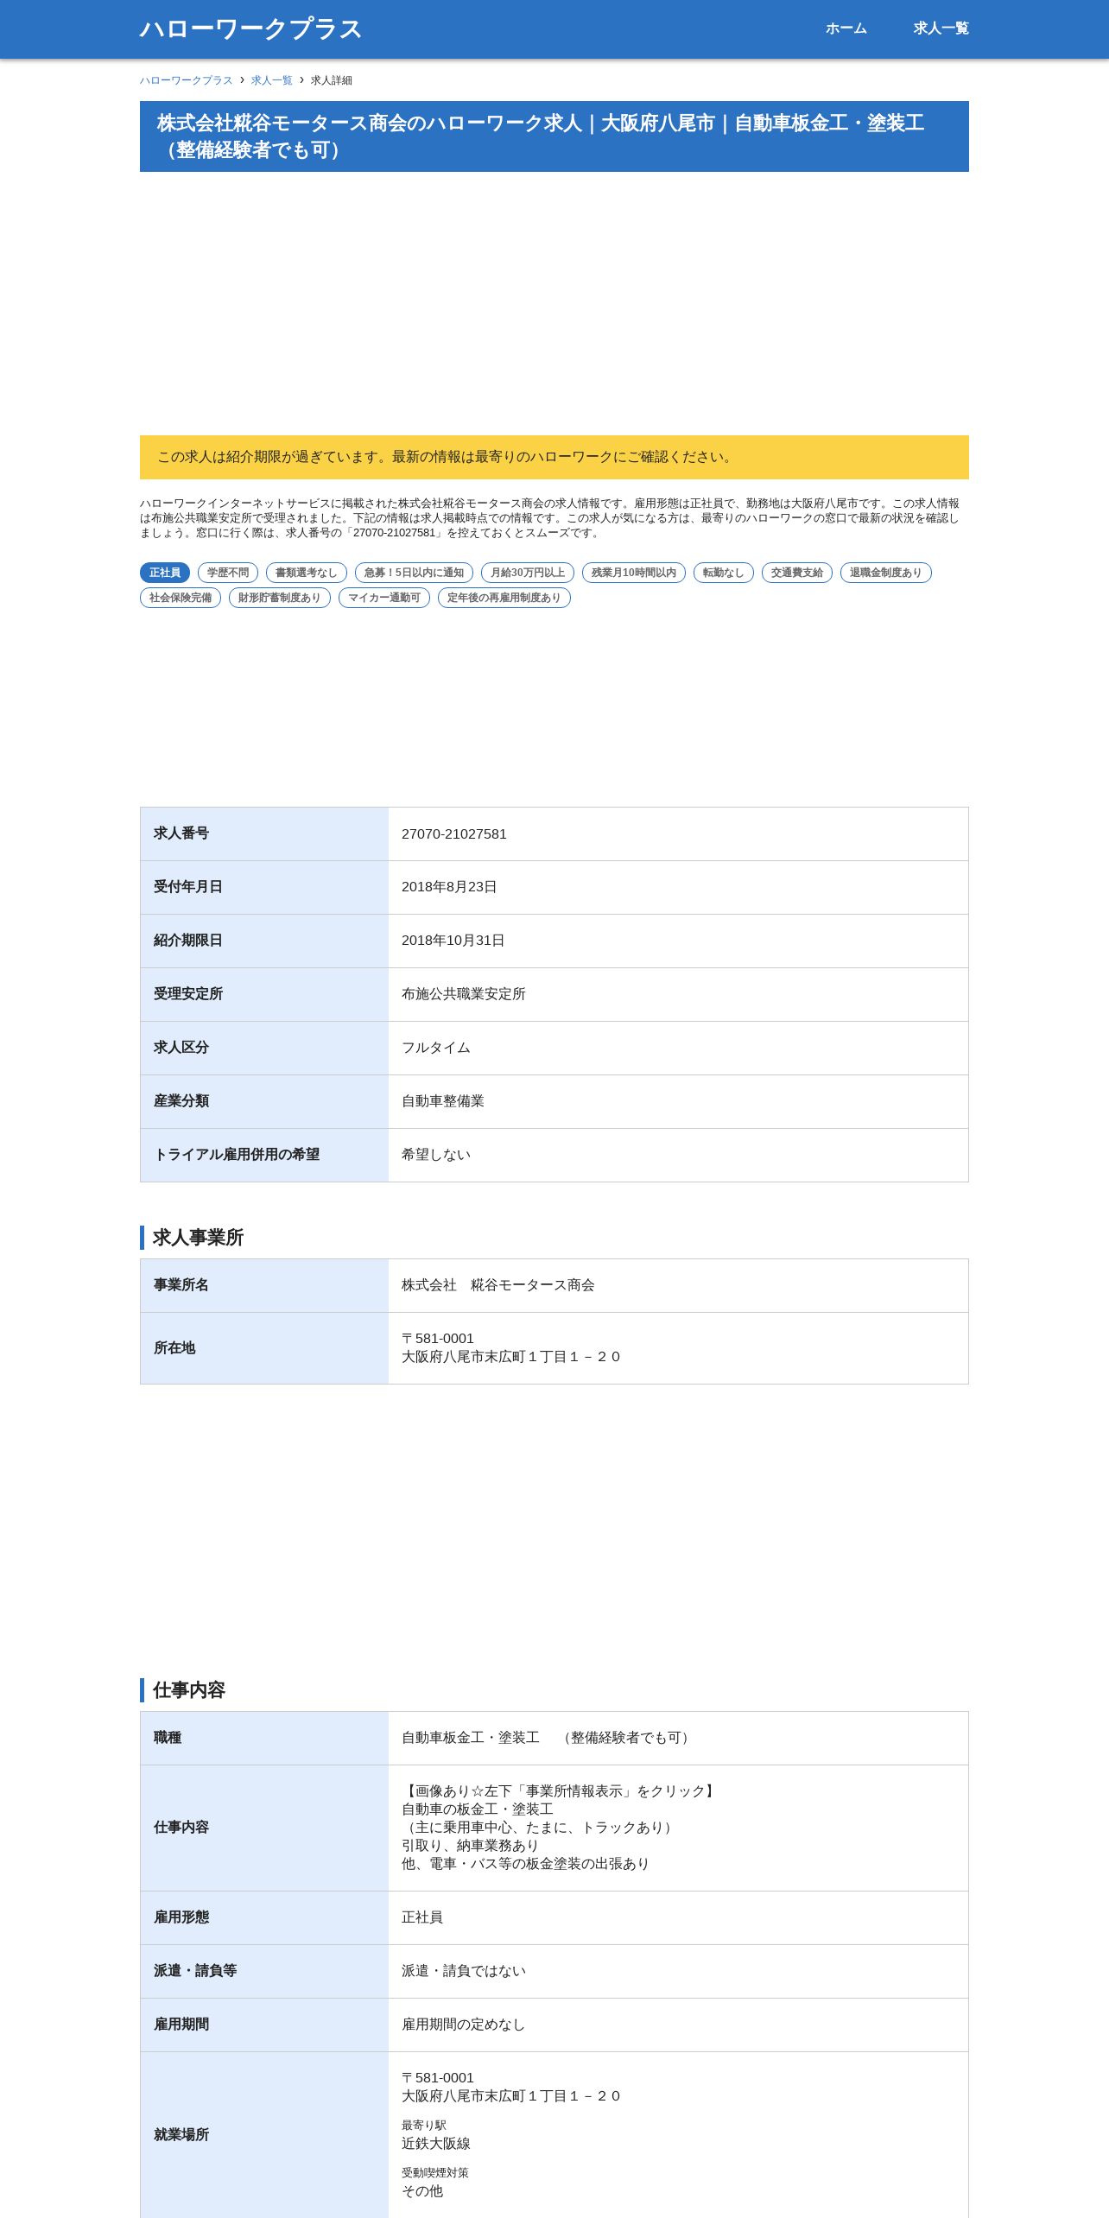
Task: Select the 交通費支給 tag
Action: pos(797,573)
